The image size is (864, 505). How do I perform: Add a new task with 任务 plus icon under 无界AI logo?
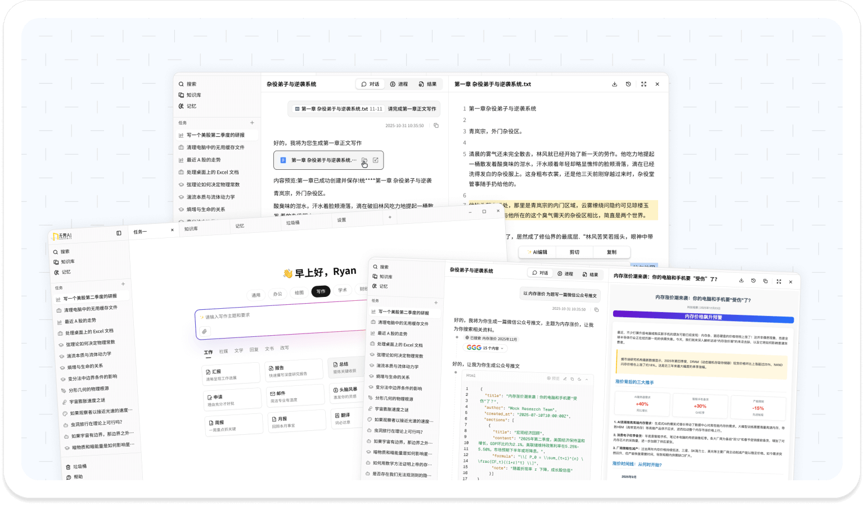pyautogui.click(x=123, y=284)
